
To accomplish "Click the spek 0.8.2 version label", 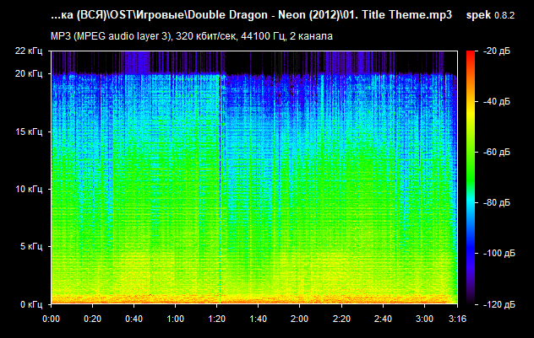I will pyautogui.click(x=495, y=15).
